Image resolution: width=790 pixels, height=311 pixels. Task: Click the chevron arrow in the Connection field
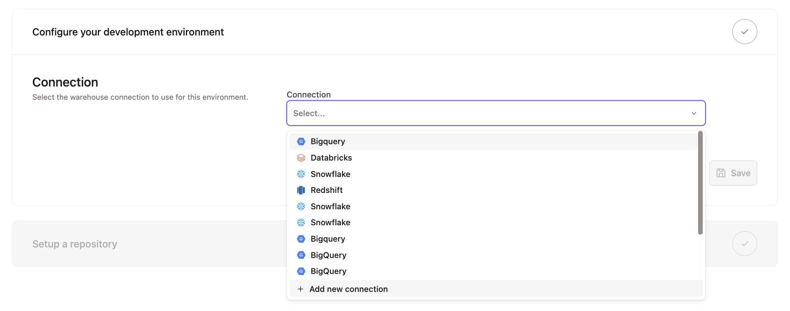click(x=694, y=113)
